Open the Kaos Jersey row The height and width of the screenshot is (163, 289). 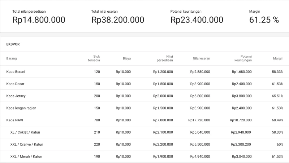click(16, 96)
